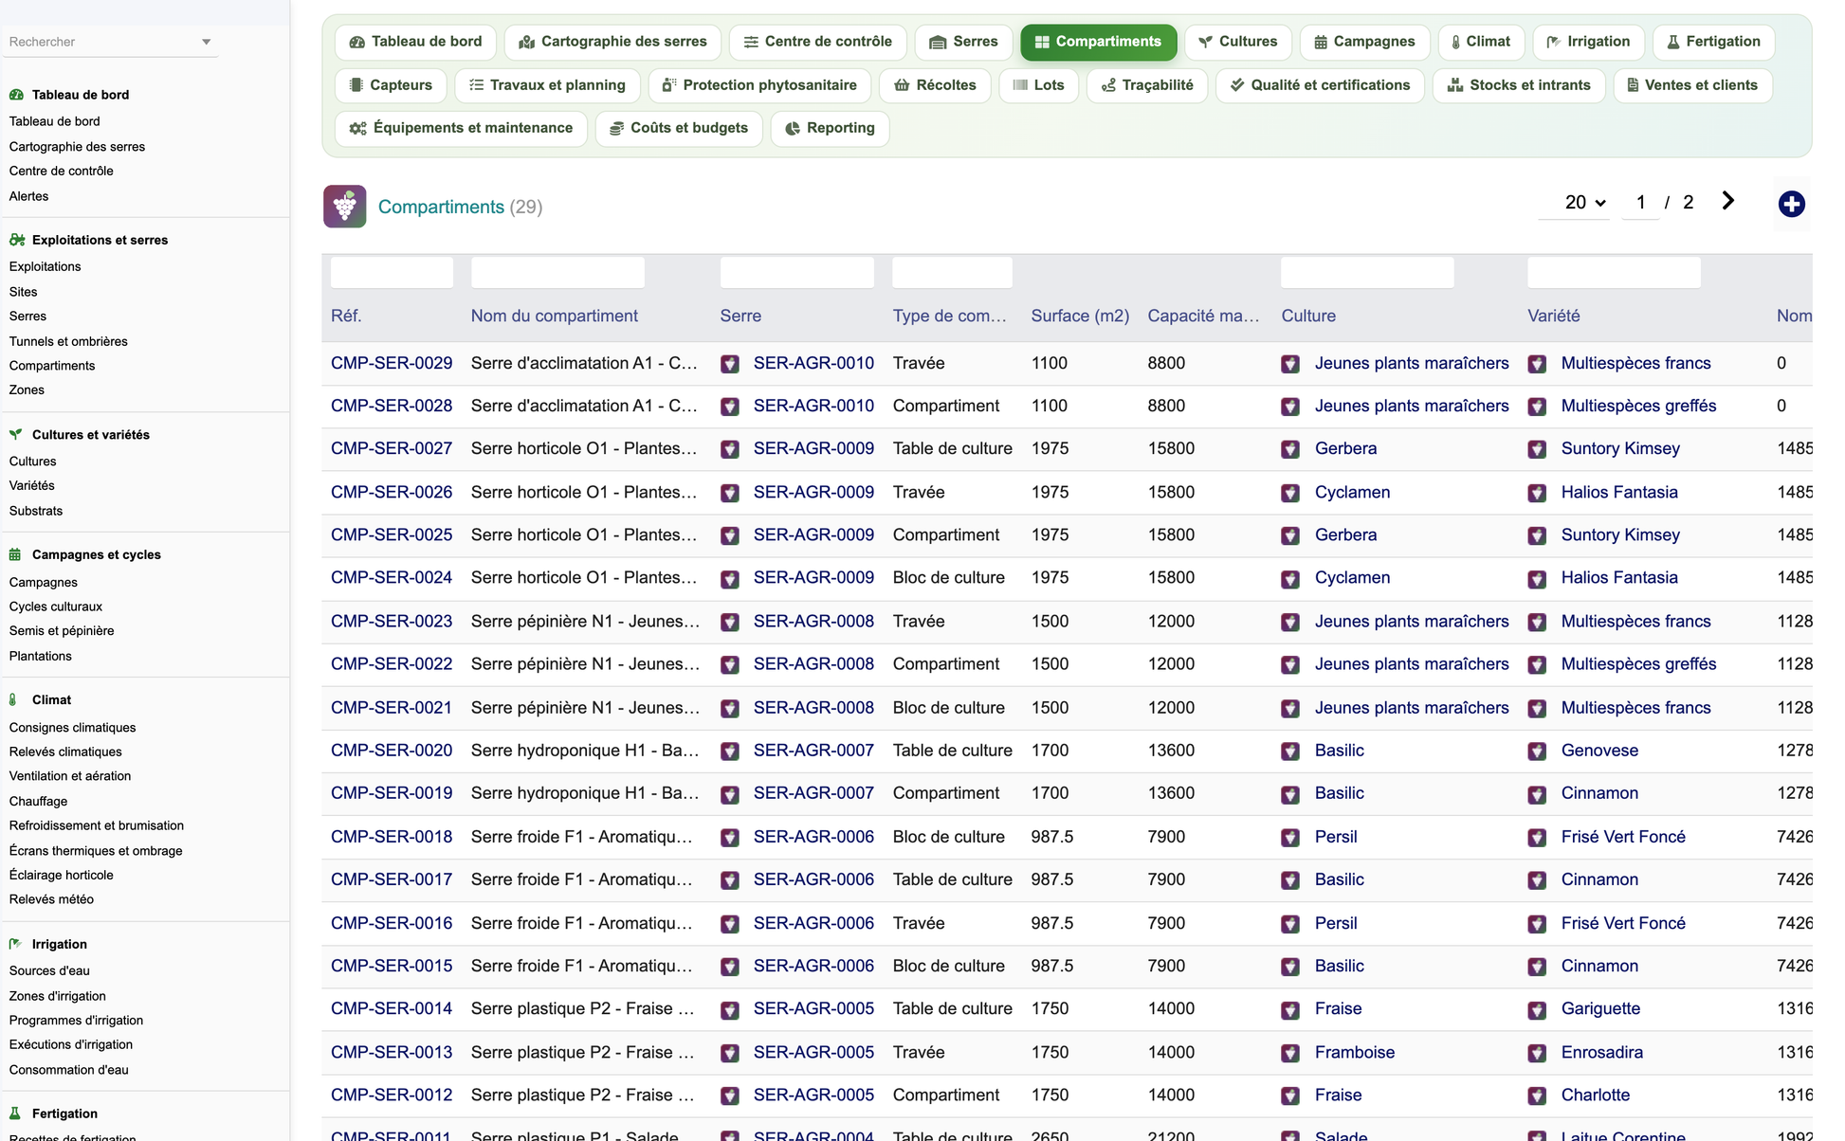Screen dimensions: 1845x1141
Task: Switch to the Fertigation tab
Action: tap(1713, 42)
